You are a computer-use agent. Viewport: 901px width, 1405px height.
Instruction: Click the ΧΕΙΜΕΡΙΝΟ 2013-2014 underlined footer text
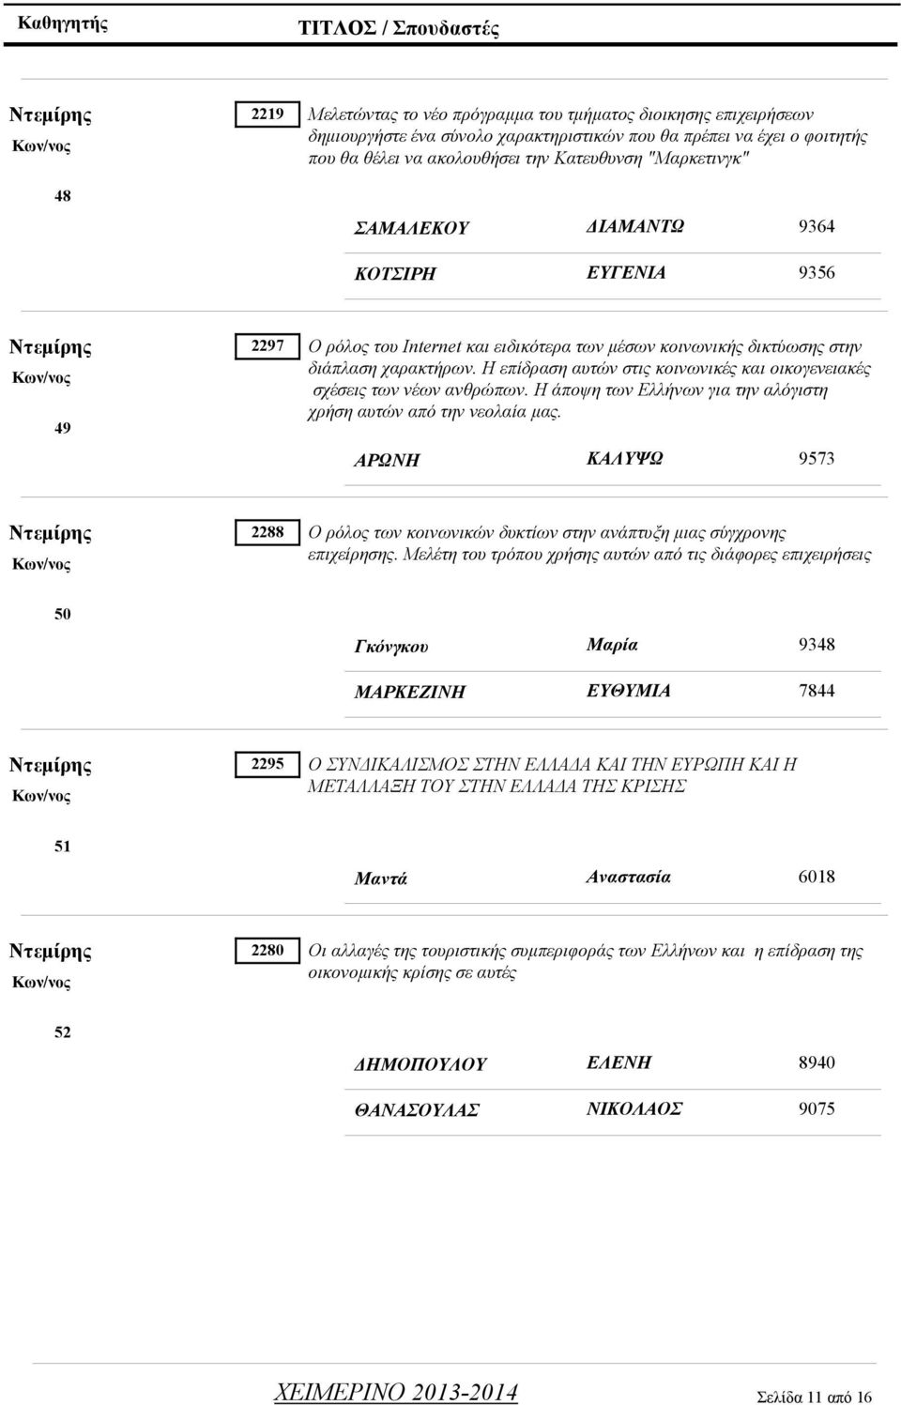point(395,1391)
